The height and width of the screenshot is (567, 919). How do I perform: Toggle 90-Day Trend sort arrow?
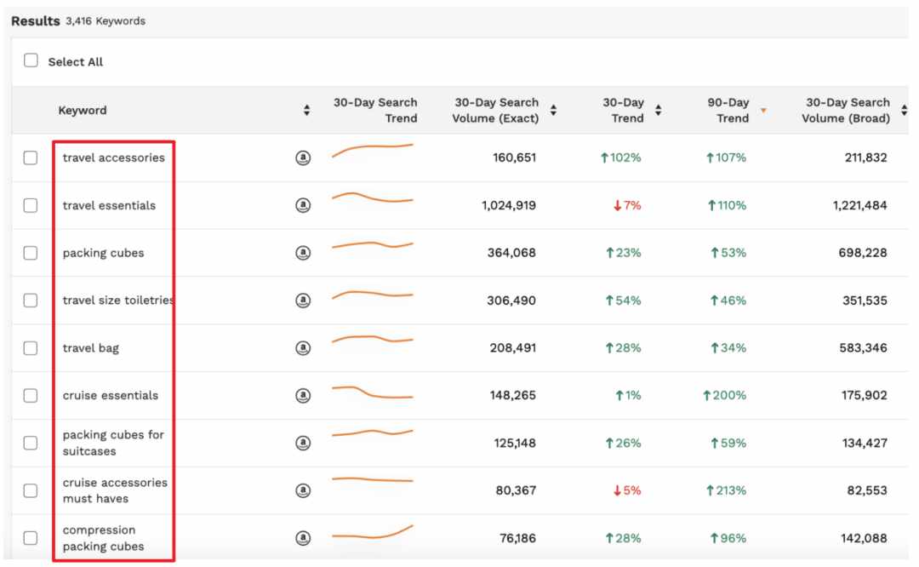coord(763,110)
